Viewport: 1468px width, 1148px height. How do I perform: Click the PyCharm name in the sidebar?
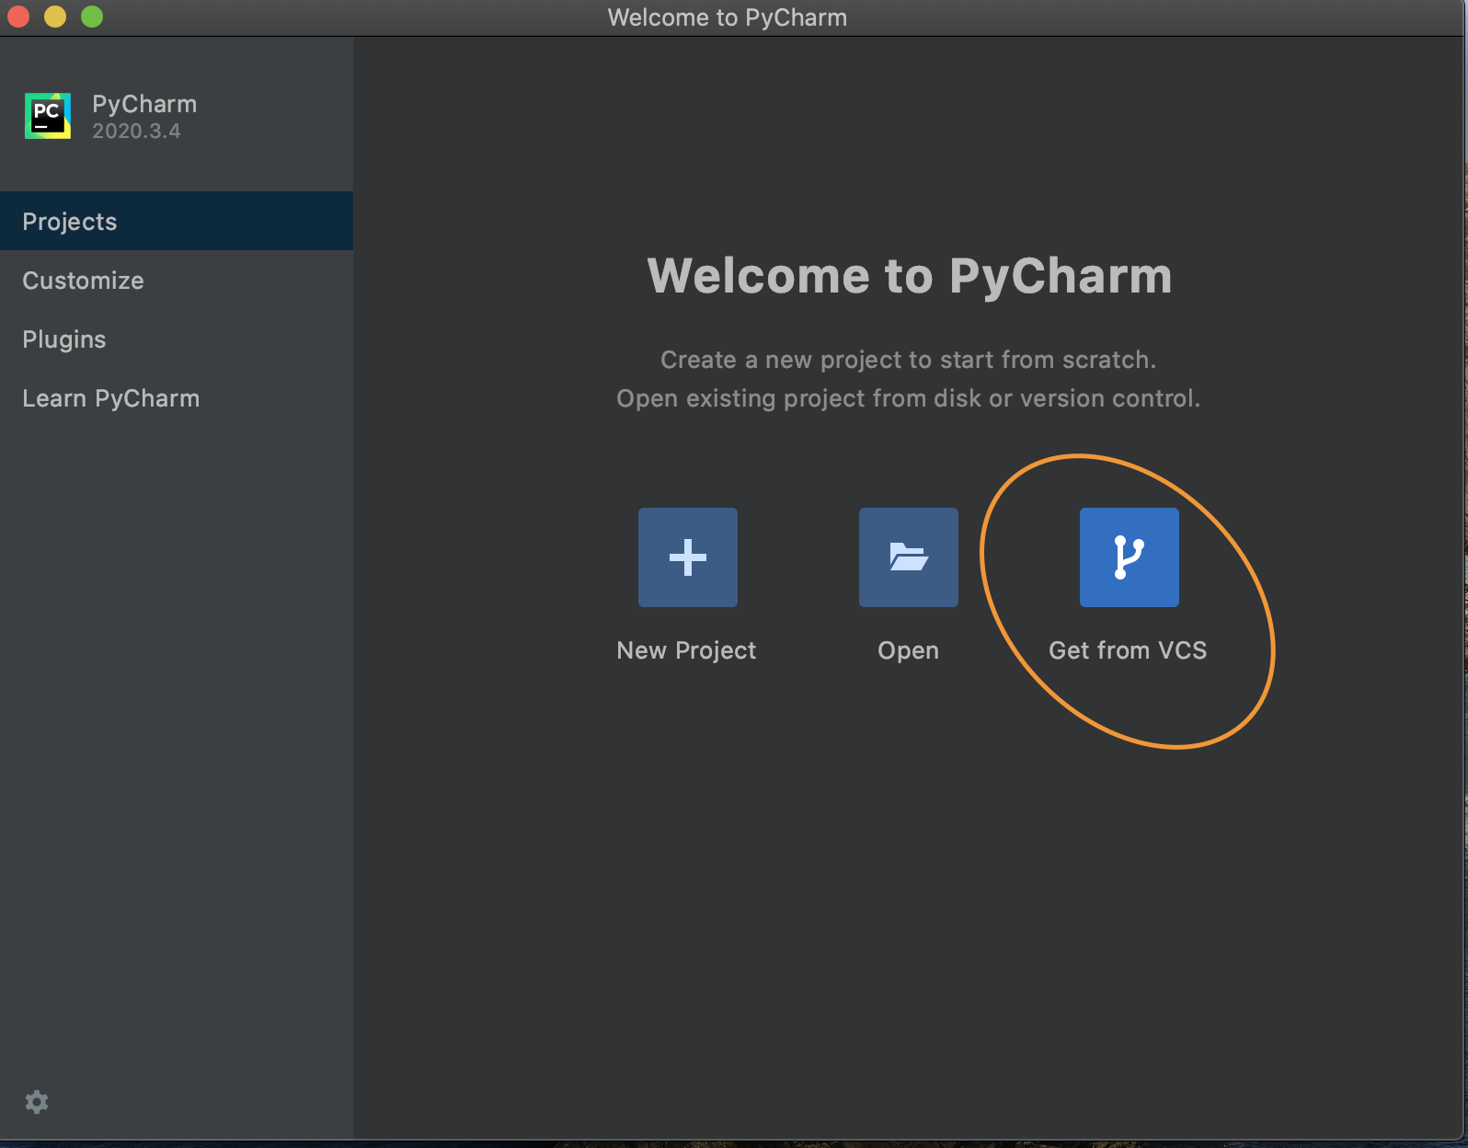click(144, 104)
